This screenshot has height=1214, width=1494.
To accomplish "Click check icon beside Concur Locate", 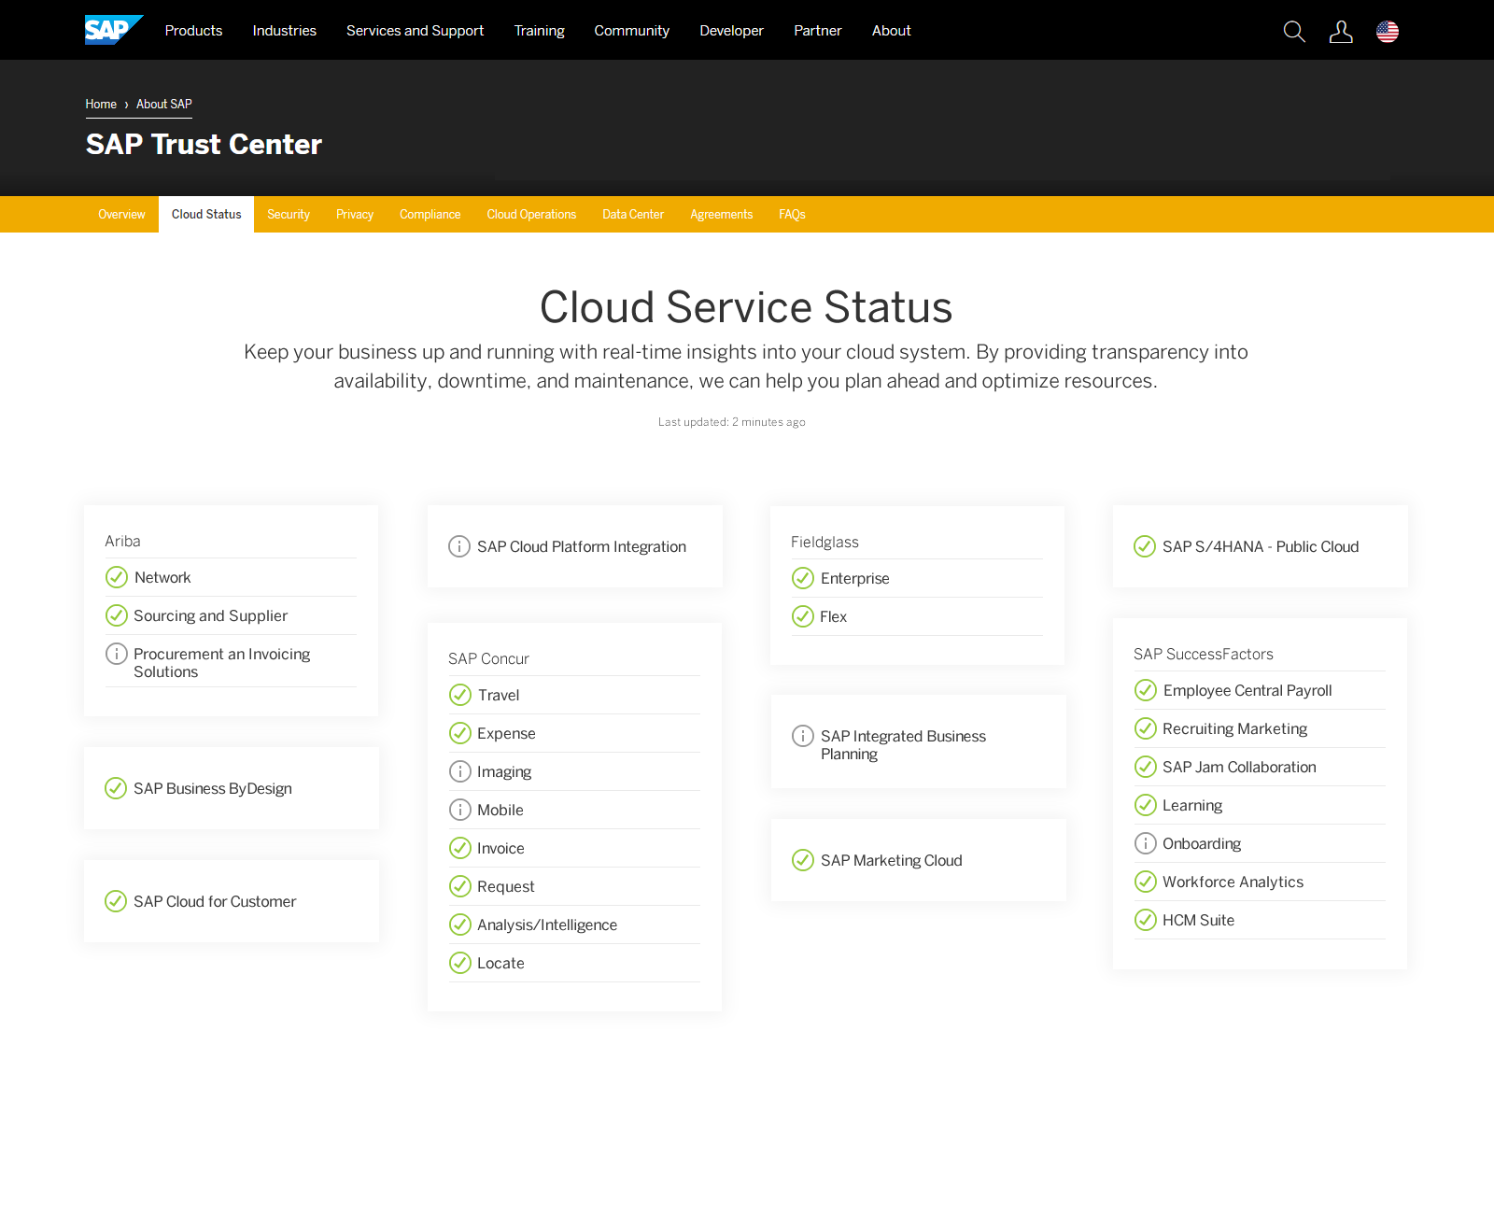I will pyautogui.click(x=460, y=963).
